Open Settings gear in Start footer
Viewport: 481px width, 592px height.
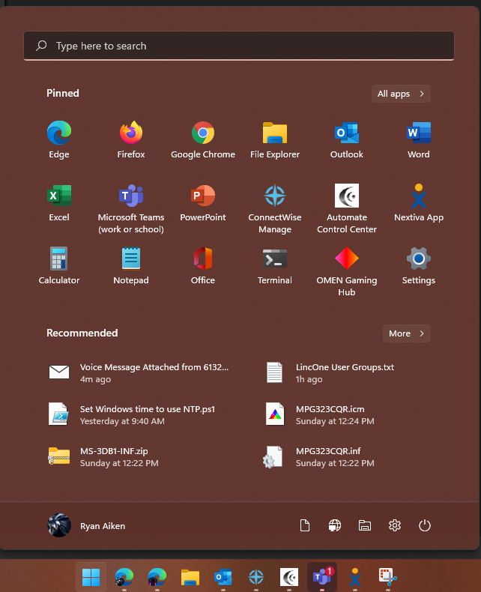[x=395, y=525]
